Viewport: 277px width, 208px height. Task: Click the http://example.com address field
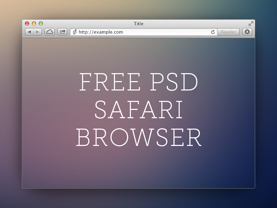138,32
